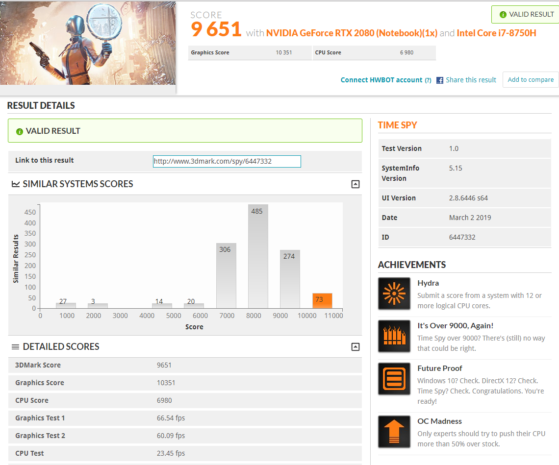Click the CPU Score 6 980 header cell

pyautogui.click(x=374, y=53)
